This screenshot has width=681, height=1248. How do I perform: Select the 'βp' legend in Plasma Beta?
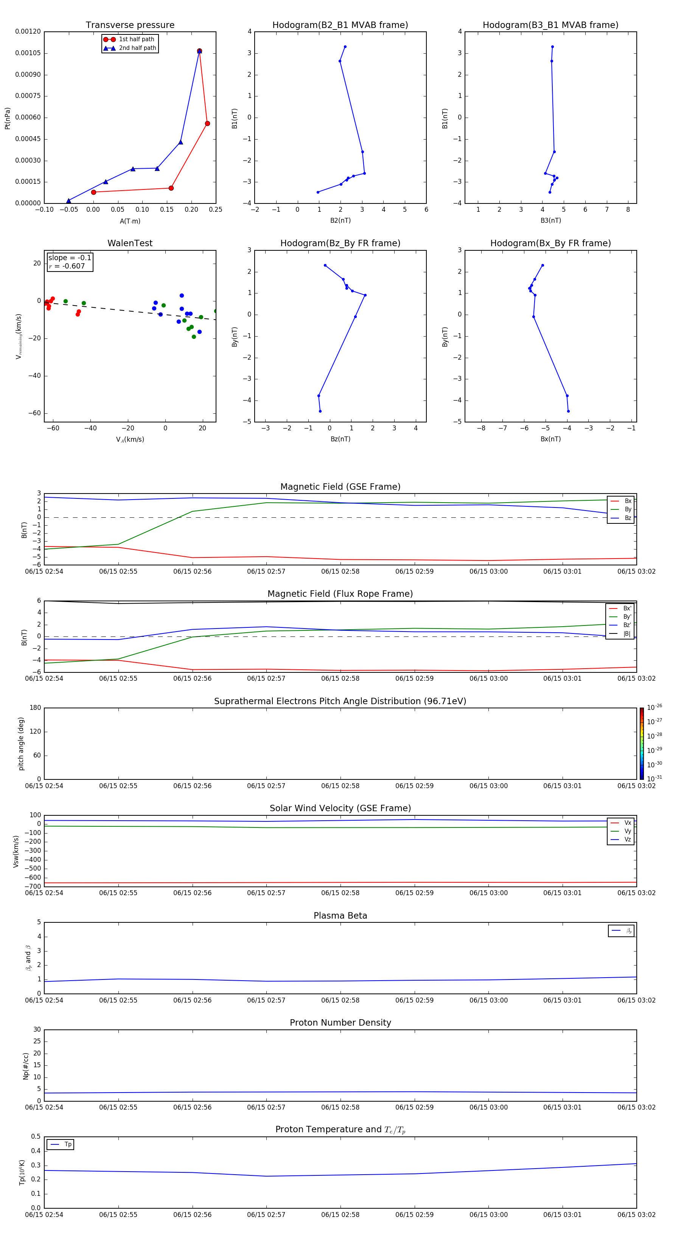621,931
